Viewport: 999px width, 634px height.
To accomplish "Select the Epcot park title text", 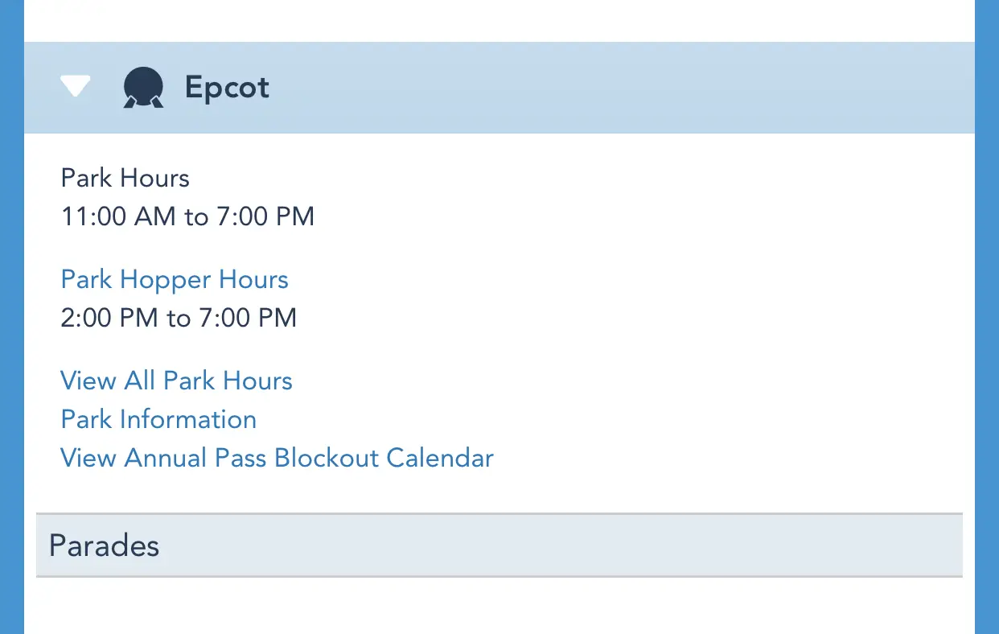I will click(227, 87).
